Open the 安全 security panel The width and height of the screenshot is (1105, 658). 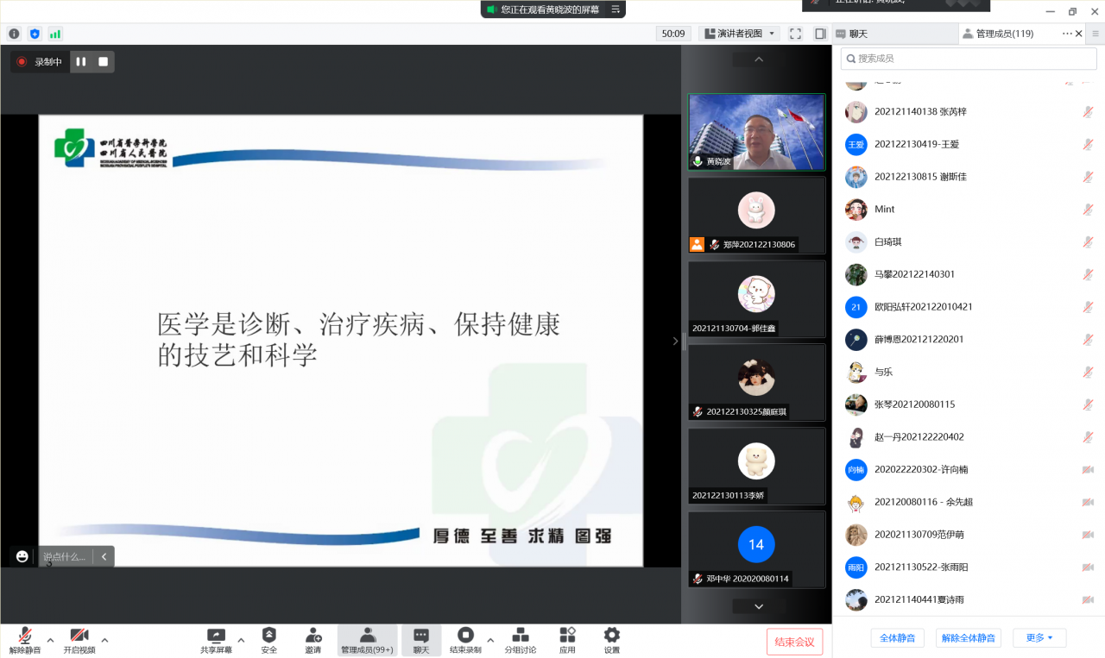pyautogui.click(x=268, y=640)
